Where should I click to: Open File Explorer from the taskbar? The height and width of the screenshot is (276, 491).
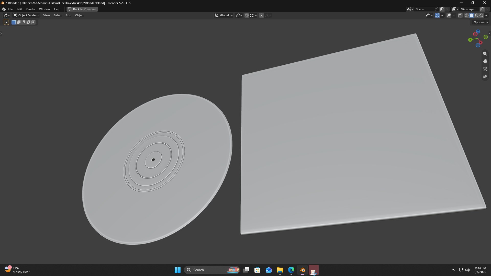280,270
